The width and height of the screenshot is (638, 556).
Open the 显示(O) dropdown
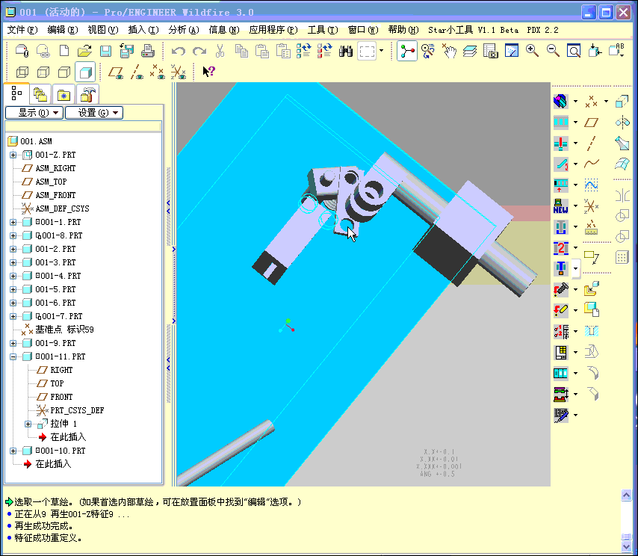[x=34, y=113]
